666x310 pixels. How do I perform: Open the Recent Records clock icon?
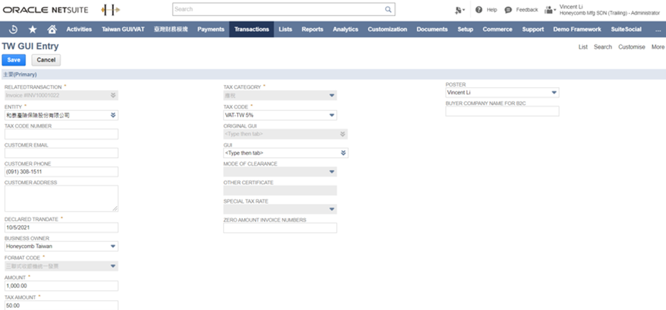click(13, 29)
